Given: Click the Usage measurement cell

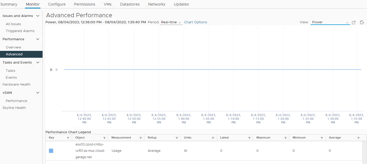Looking at the screenshot, I should [x=116, y=151].
